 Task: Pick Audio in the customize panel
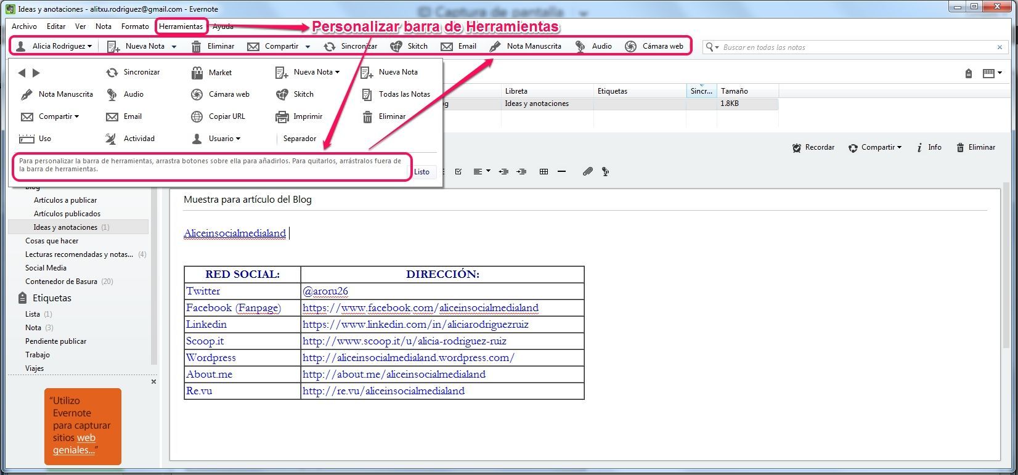124,95
